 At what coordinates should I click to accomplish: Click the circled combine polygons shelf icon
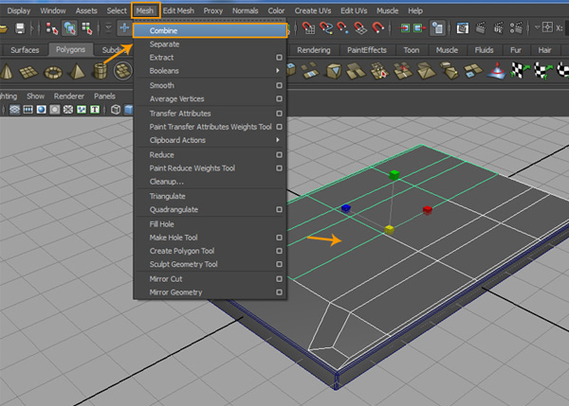122,71
